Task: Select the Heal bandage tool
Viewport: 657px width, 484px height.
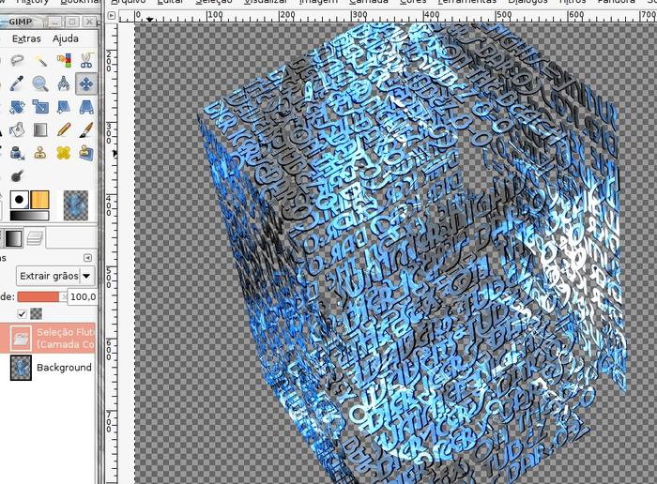Action: 63,153
